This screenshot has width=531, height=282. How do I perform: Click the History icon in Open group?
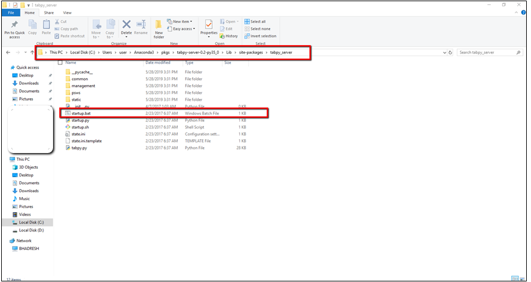(x=229, y=36)
